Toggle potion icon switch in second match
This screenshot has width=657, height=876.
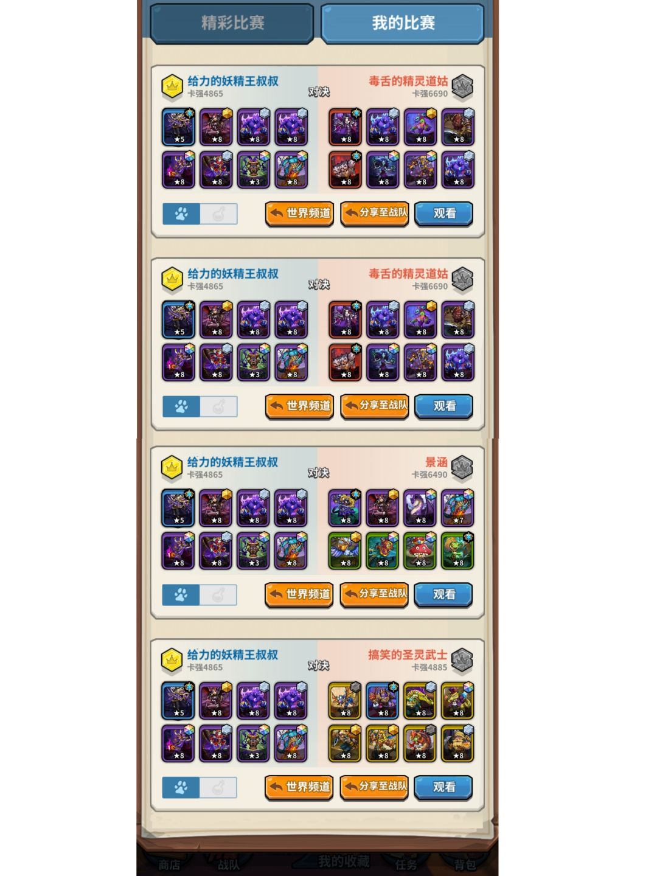coord(218,407)
